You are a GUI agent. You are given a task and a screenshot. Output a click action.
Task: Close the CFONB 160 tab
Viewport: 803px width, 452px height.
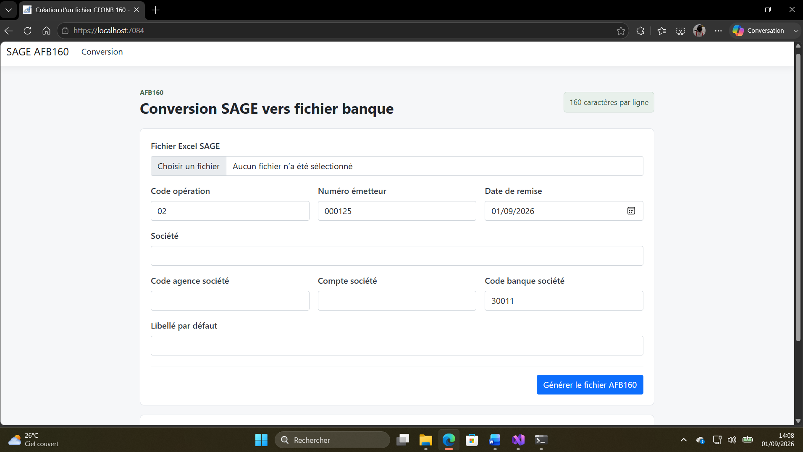click(x=136, y=10)
